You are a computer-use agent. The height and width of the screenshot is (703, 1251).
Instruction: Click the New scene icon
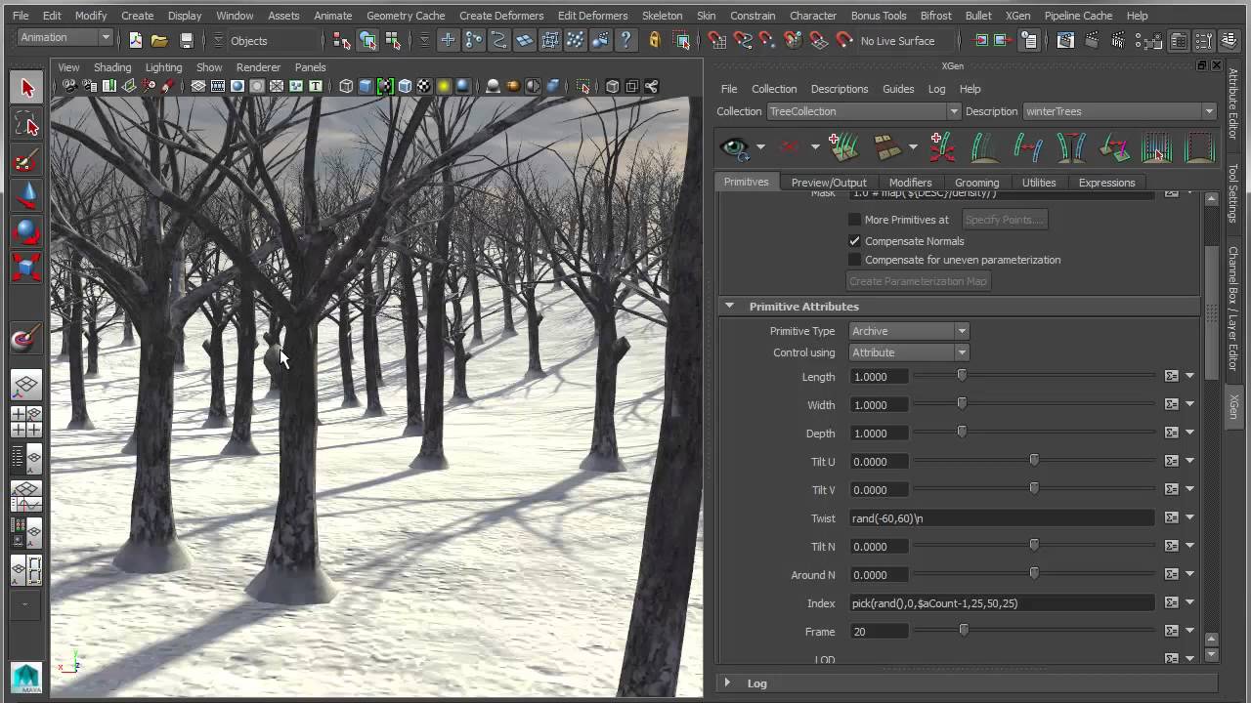[x=135, y=41]
